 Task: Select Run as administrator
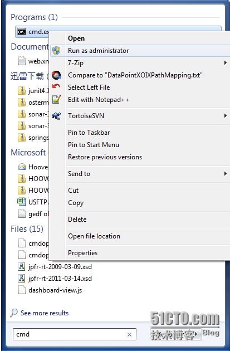[x=98, y=51]
